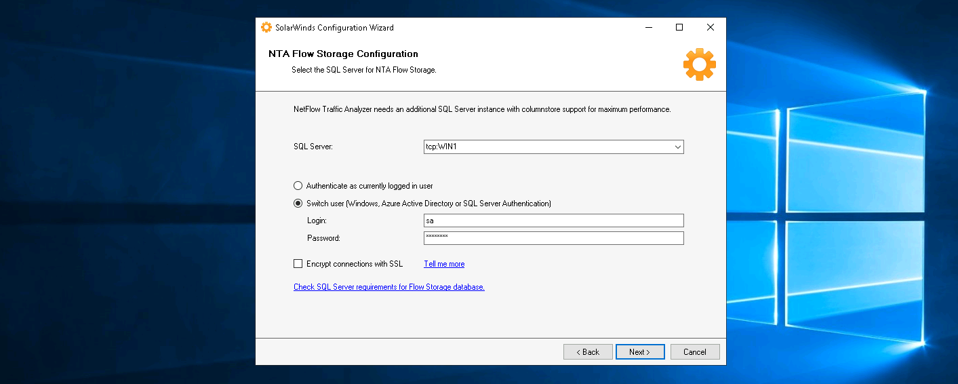The width and height of the screenshot is (958, 384).
Task: Select "Authenticate as currently logged in user"
Action: click(x=298, y=186)
